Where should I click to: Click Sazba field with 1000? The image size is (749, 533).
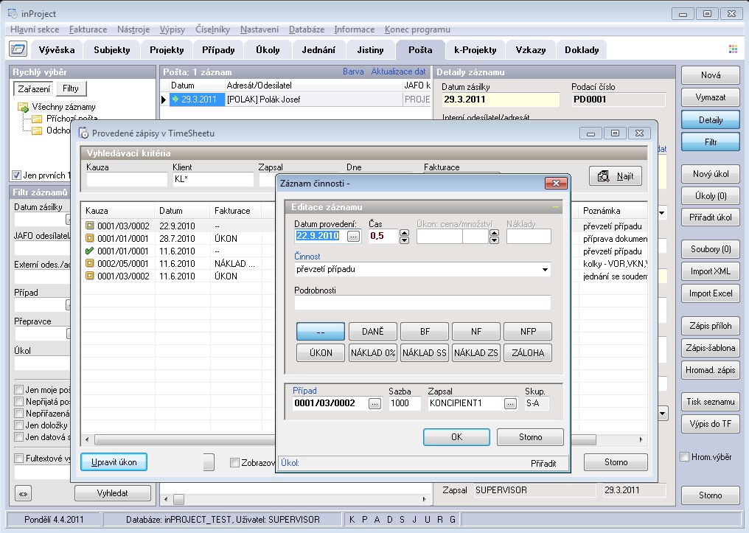click(x=405, y=403)
